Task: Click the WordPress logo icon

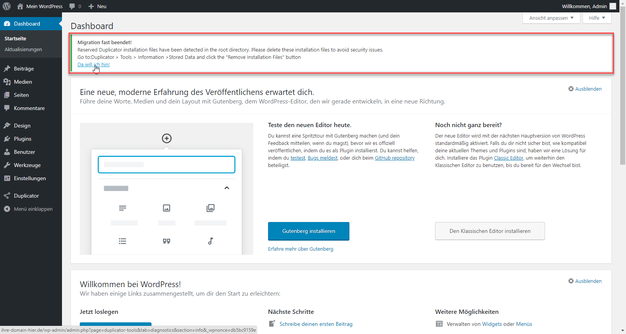Action: click(x=7, y=6)
